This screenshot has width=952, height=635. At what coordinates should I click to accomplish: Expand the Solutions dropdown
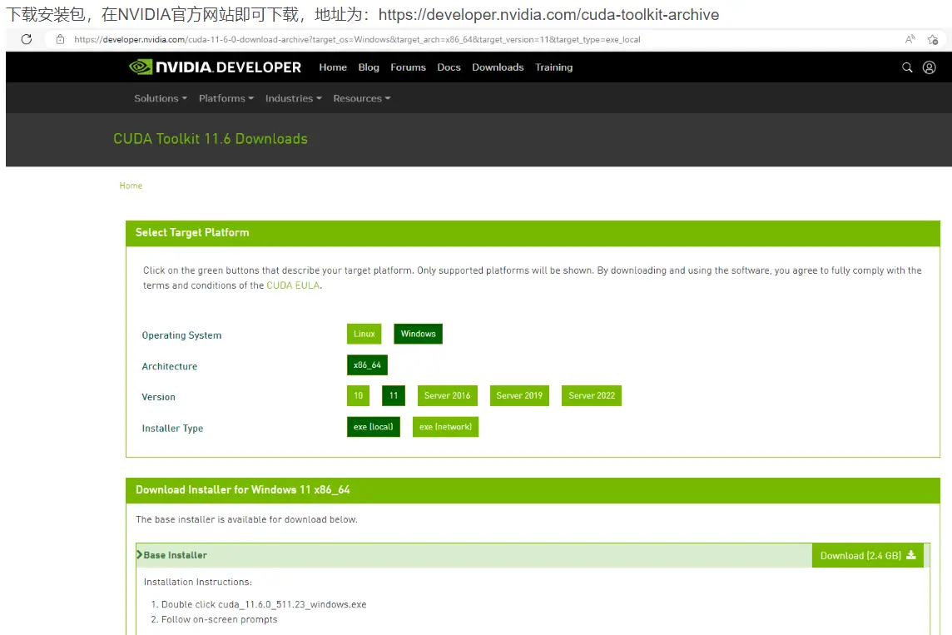(x=161, y=98)
